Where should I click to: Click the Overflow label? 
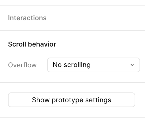[x=22, y=65]
